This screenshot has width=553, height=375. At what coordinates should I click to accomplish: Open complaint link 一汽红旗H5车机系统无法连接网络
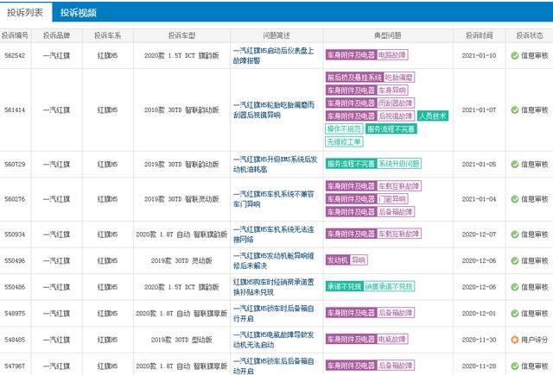tap(273, 234)
